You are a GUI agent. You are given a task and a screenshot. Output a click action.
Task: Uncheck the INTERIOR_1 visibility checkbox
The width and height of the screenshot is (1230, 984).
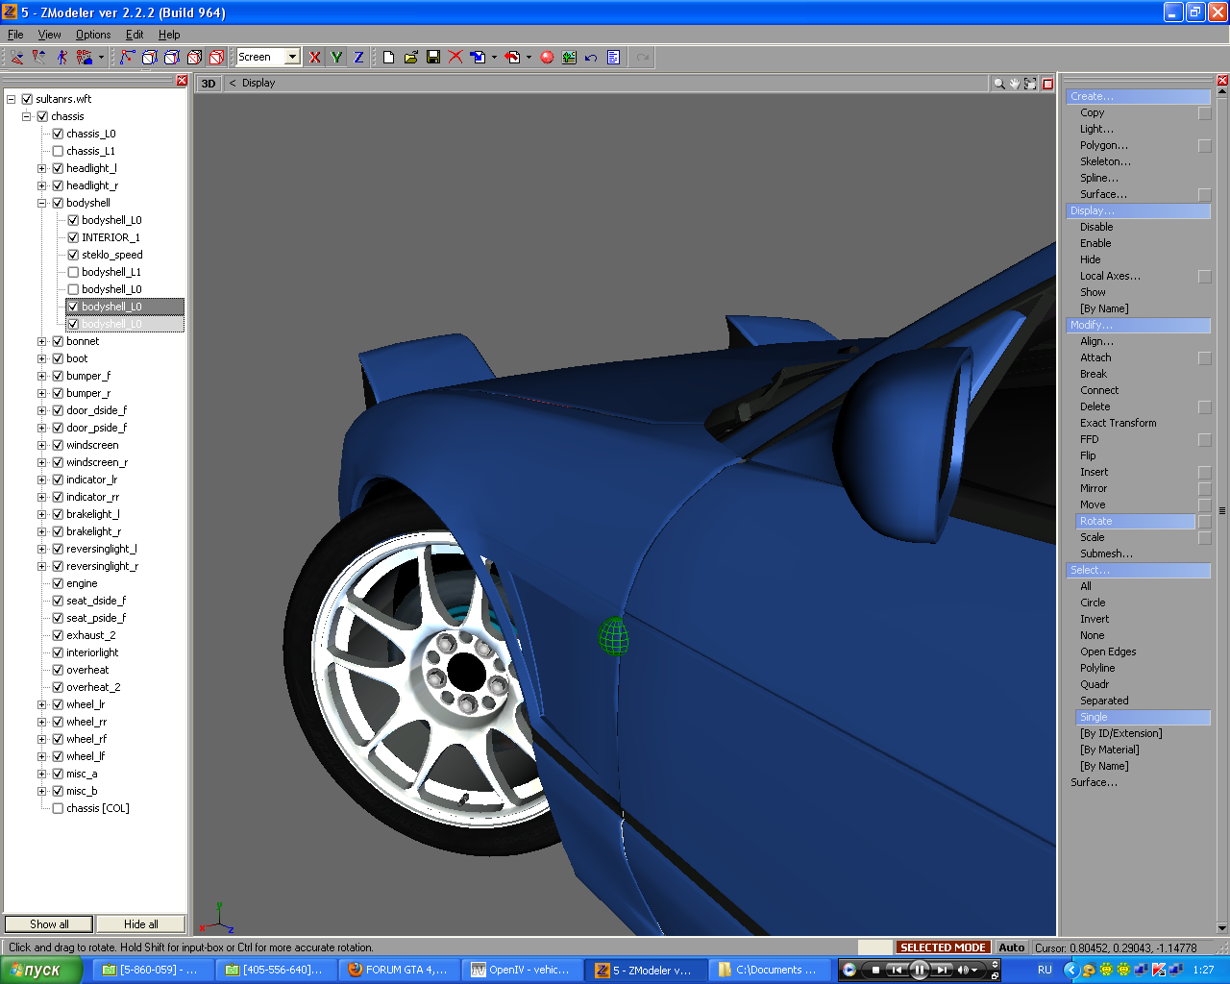(x=73, y=237)
